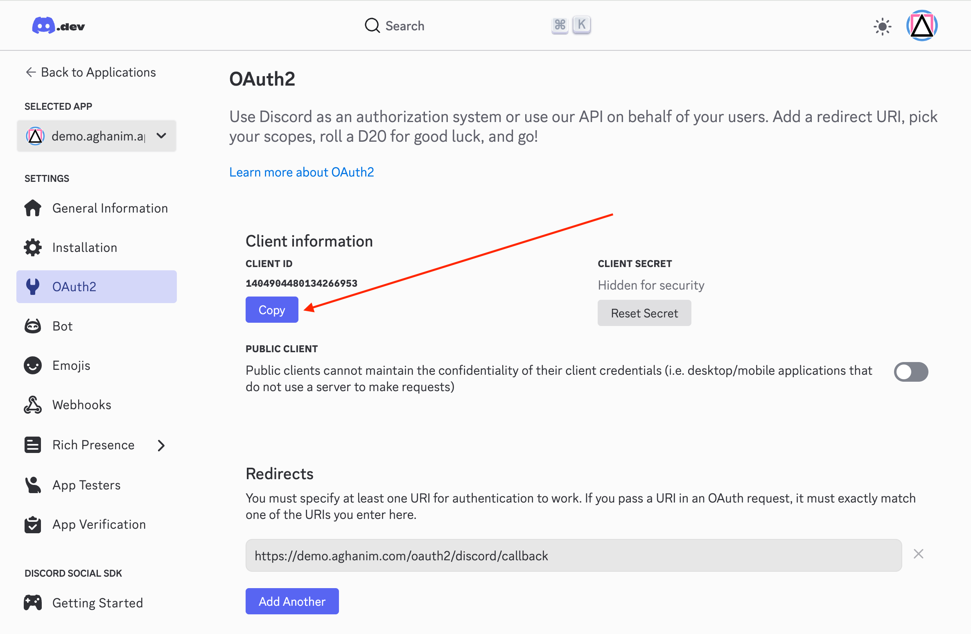Select the OAuth2 wrench icon
This screenshot has height=634, width=971.
33,286
